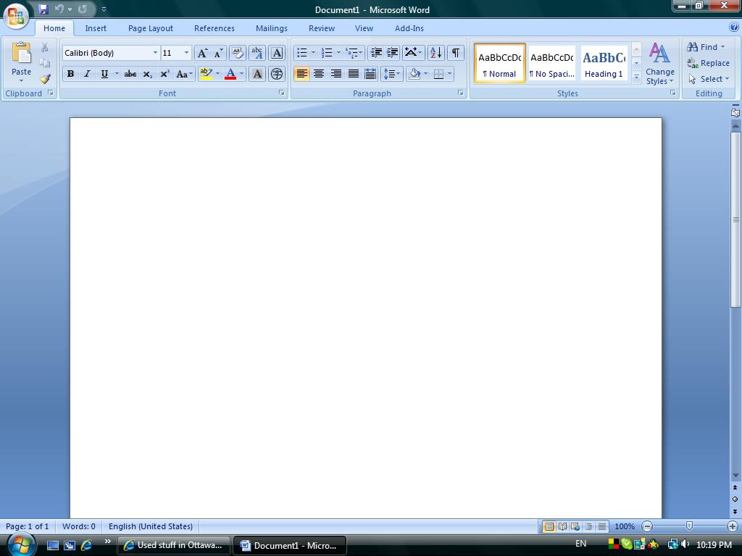Viewport: 742px width, 556px height.
Task: Open the References ribbon tab
Action: (214, 28)
